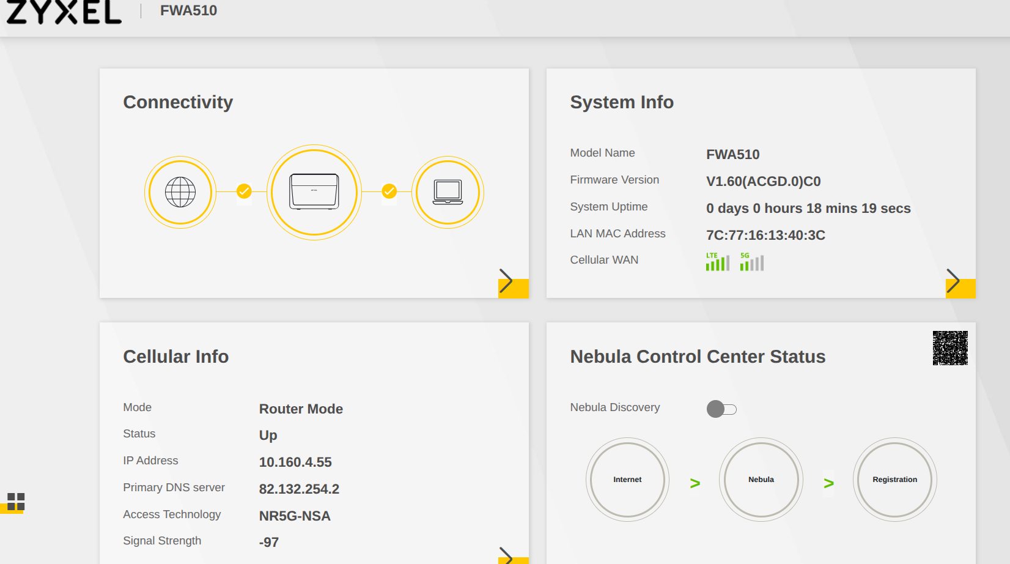Viewport: 1010px width, 564px height.
Task: Click the Cellular WAN label
Action: point(604,260)
